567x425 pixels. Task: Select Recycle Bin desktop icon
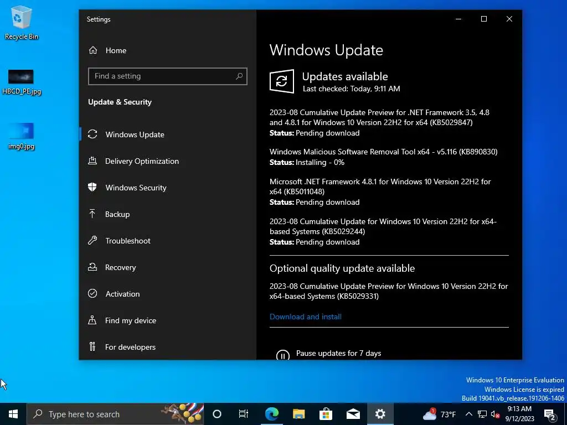pyautogui.click(x=22, y=23)
